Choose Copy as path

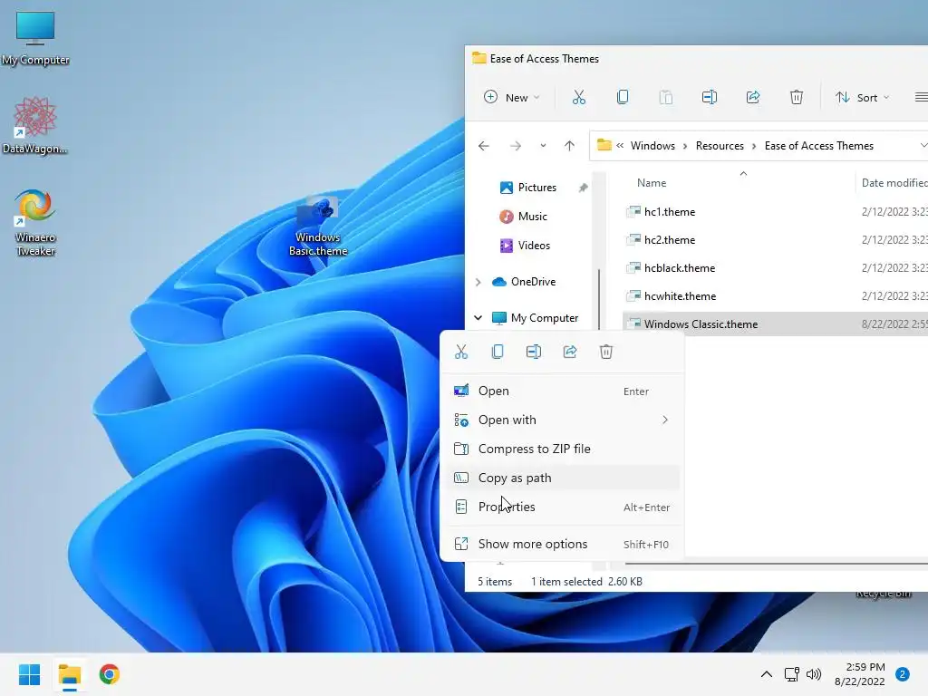562,478
